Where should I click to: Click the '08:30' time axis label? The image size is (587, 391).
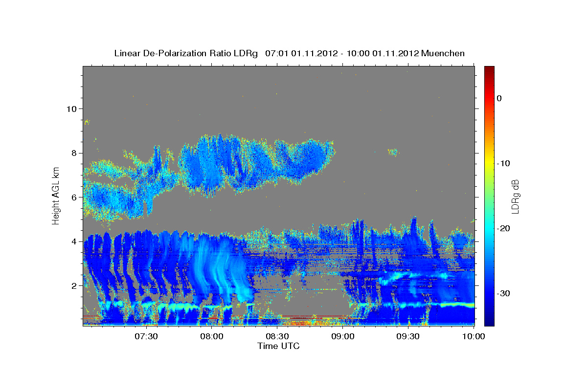[x=277, y=337]
